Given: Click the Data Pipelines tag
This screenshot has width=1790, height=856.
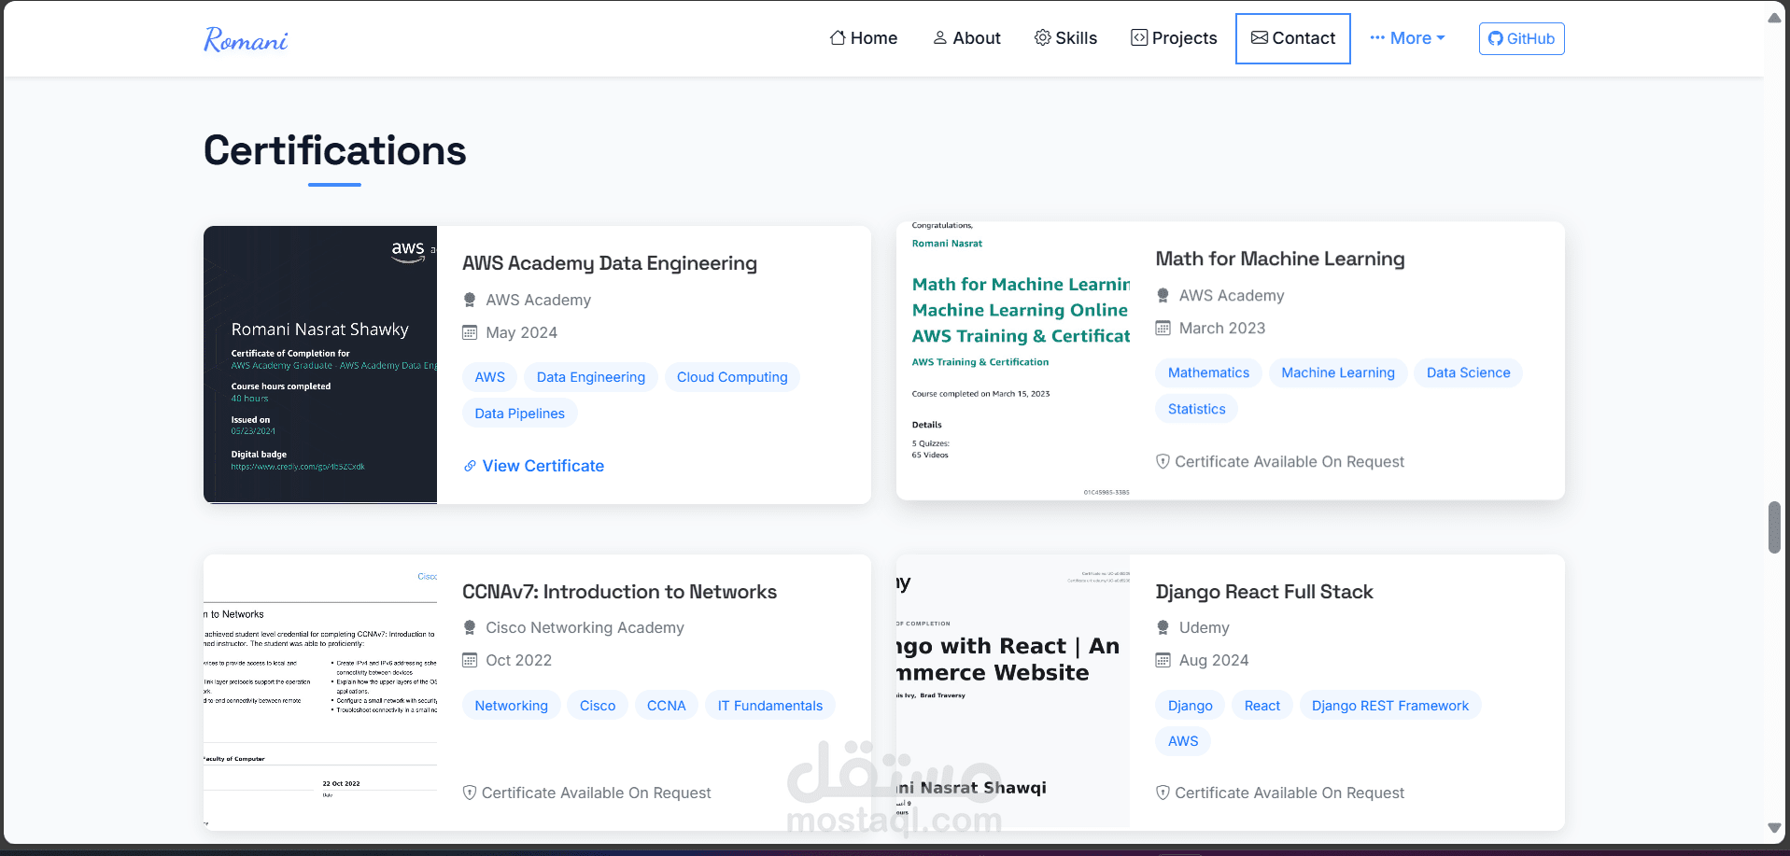Looking at the screenshot, I should [520, 414].
